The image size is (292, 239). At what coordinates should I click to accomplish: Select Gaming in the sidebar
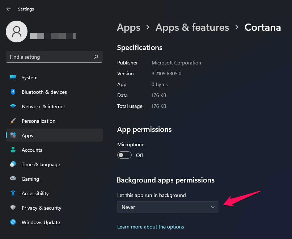30,179
